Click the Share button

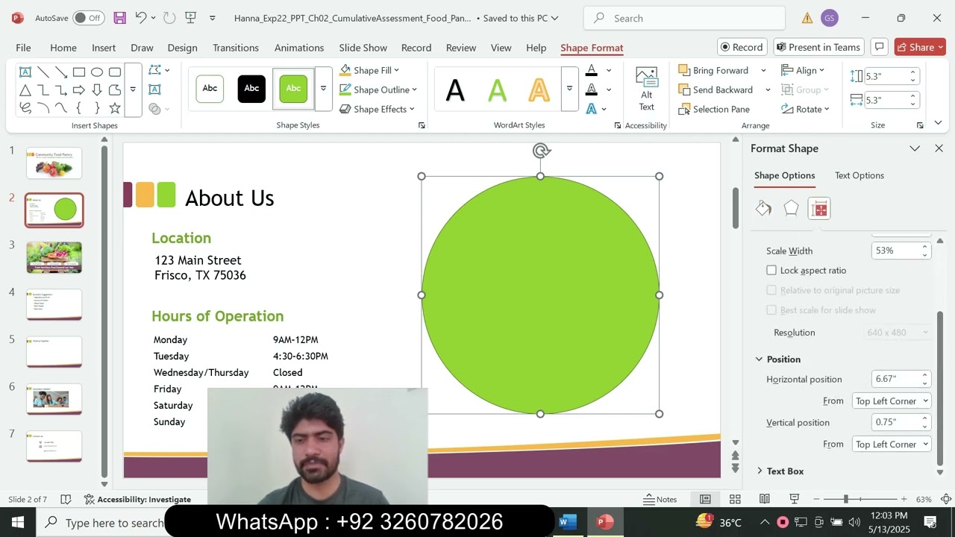click(921, 47)
